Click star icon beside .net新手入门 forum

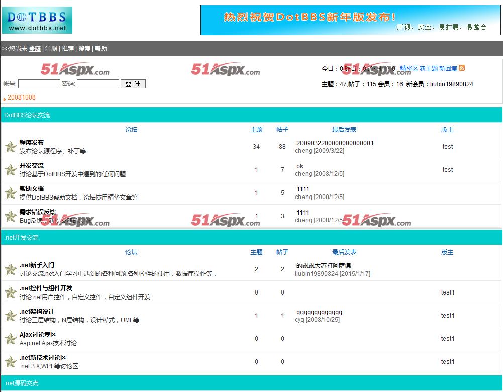click(10, 269)
